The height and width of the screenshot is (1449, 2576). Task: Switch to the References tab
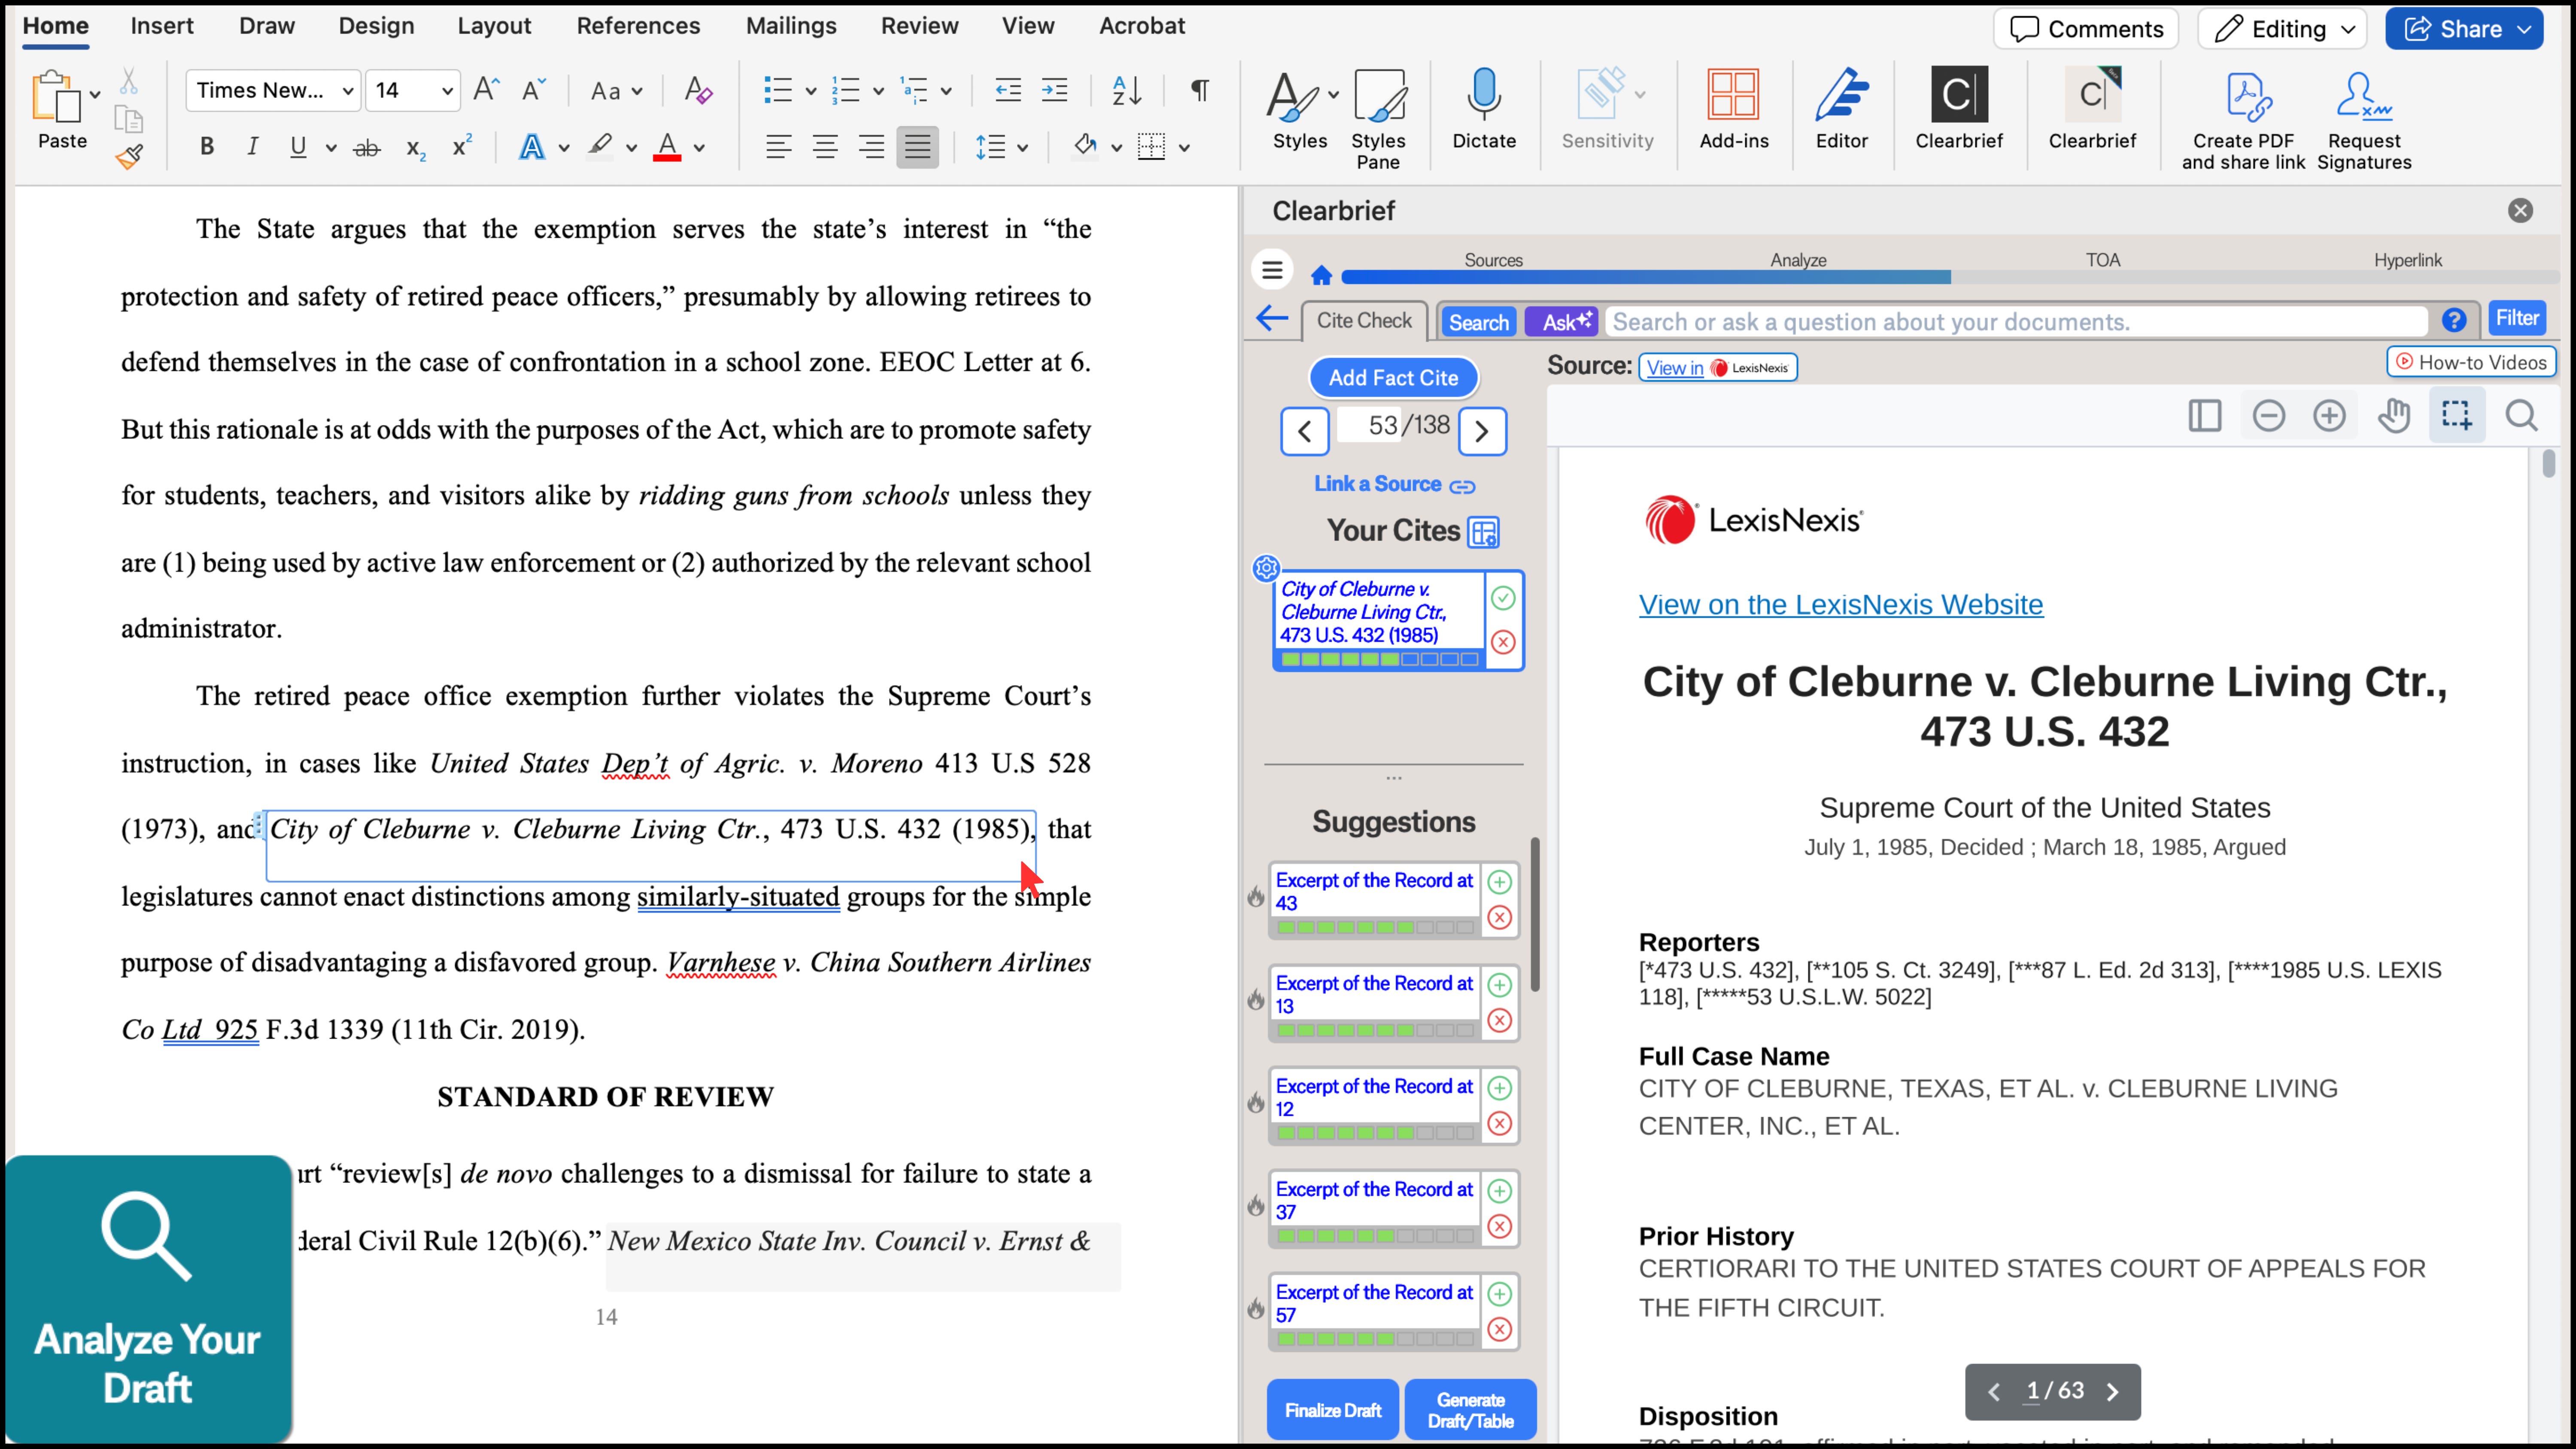[x=638, y=26]
